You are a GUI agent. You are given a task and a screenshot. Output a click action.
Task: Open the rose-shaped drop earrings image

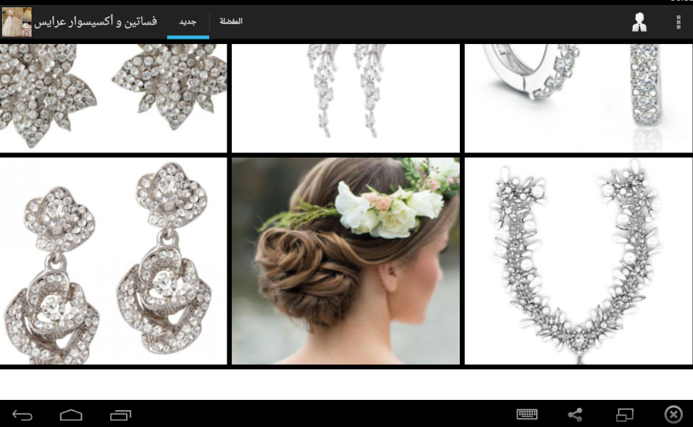coord(113,261)
